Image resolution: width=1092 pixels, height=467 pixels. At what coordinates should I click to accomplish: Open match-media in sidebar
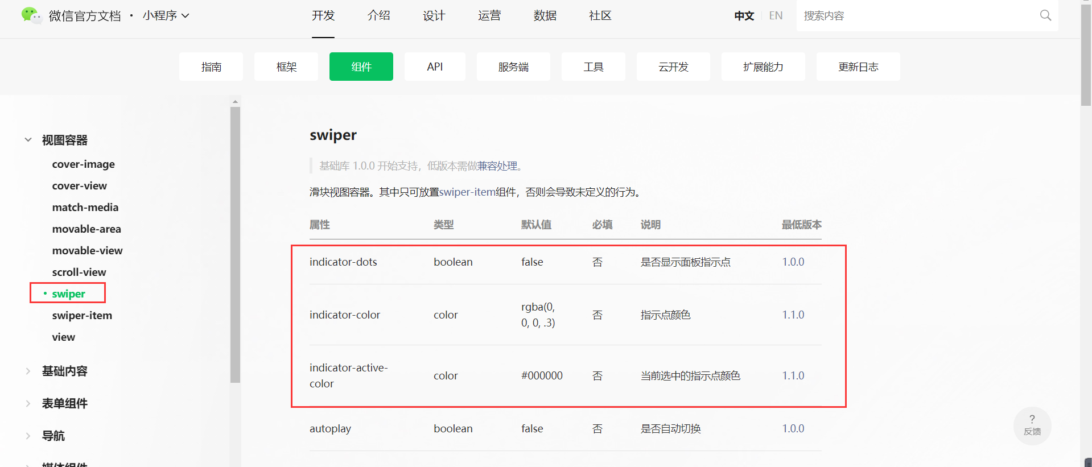(x=85, y=207)
